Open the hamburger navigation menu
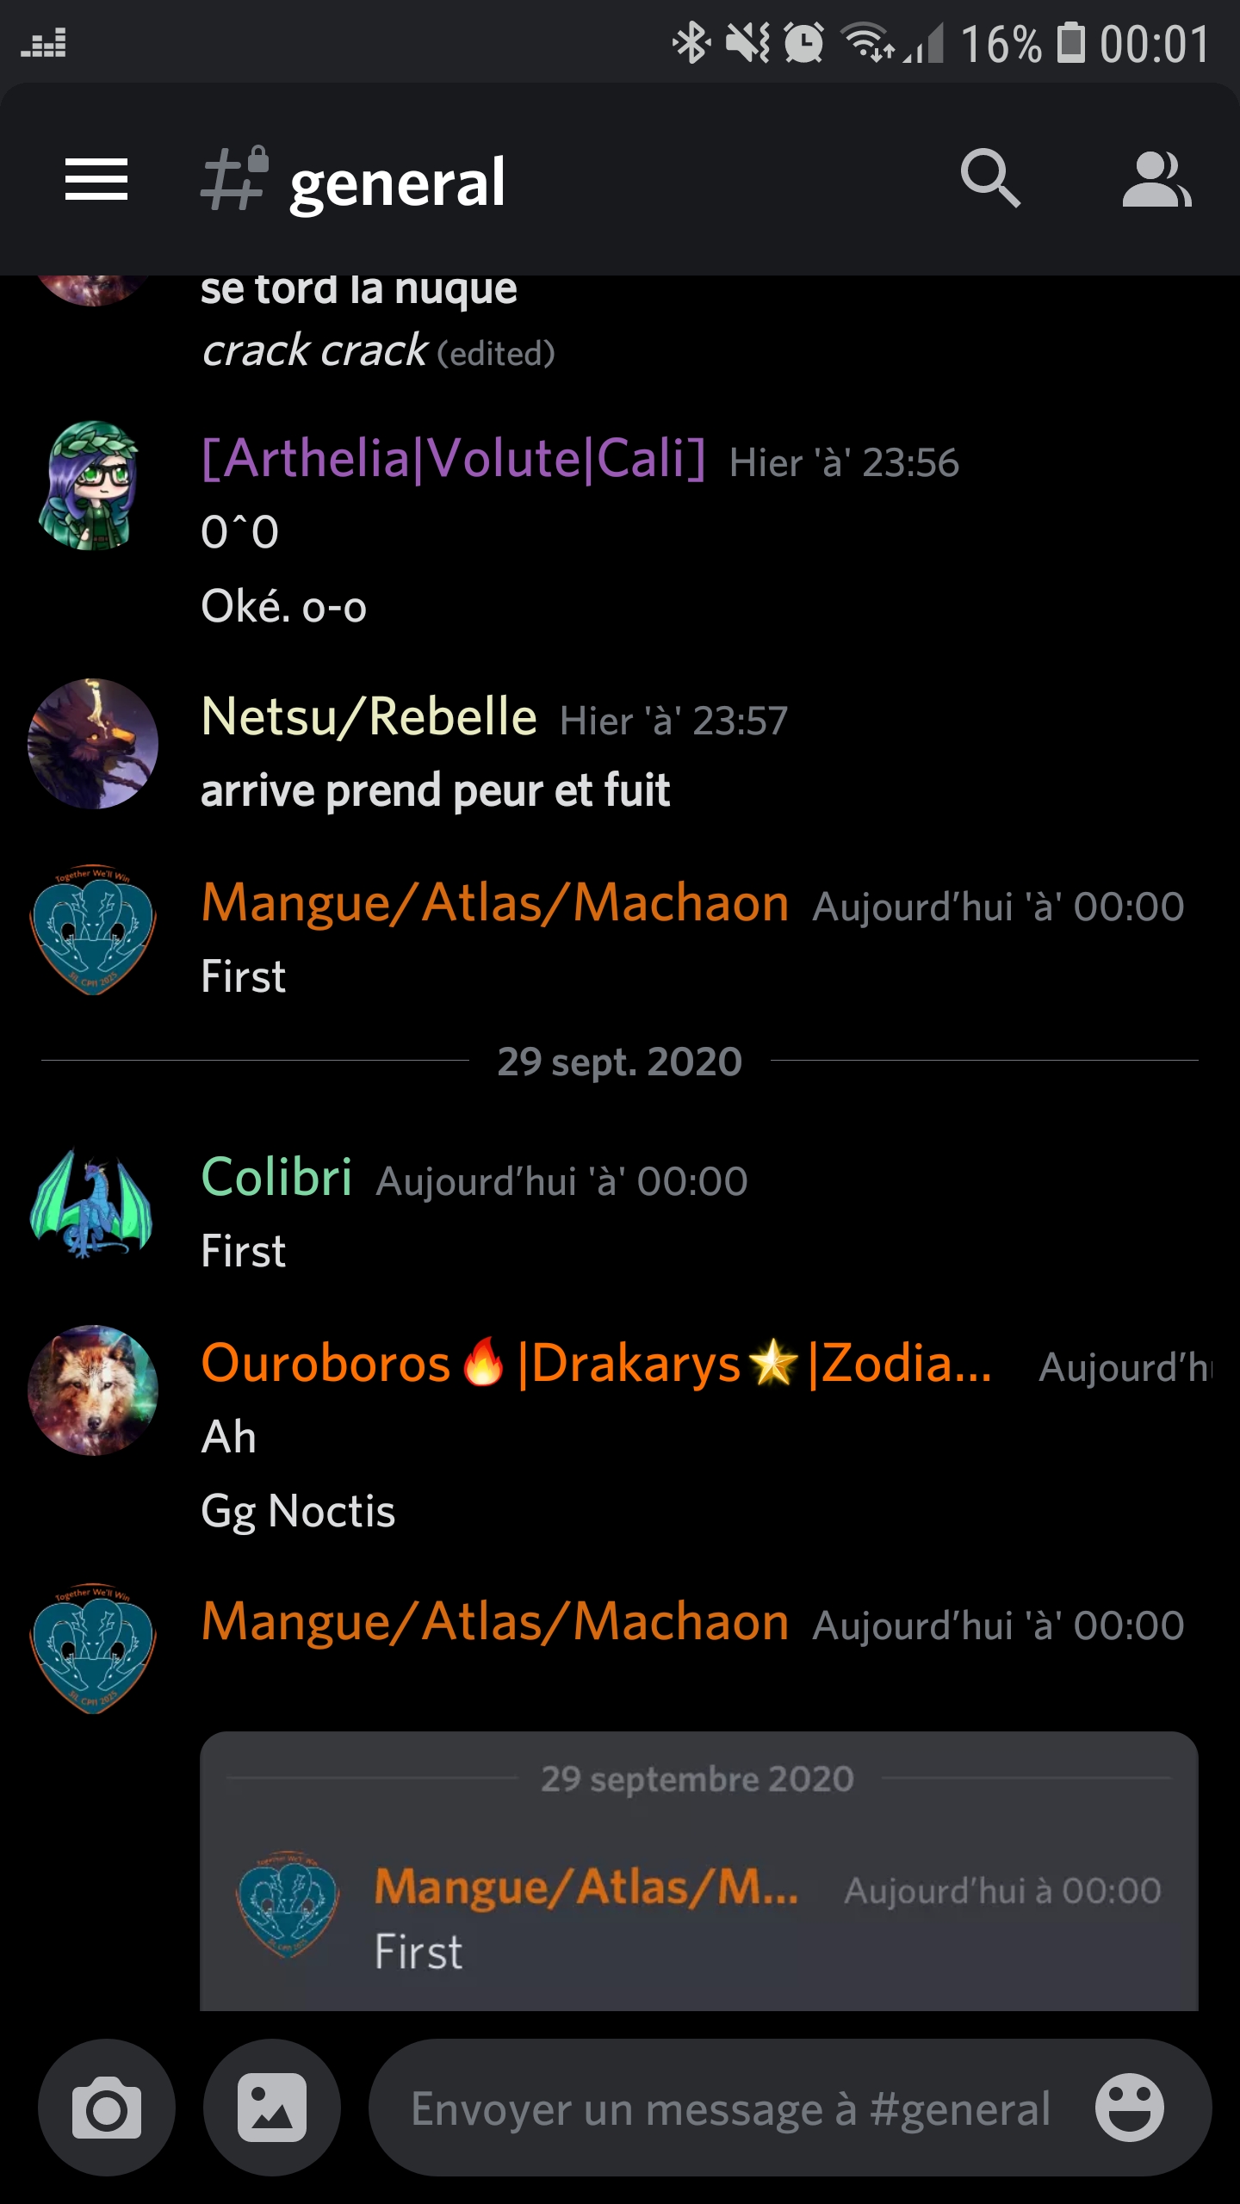1240x2204 pixels. coord(96,180)
